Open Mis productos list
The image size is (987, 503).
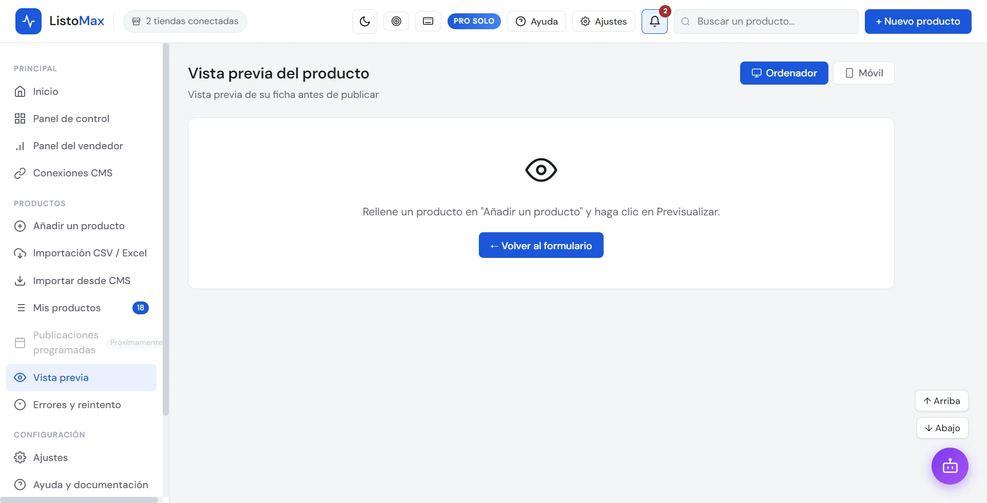81,308
